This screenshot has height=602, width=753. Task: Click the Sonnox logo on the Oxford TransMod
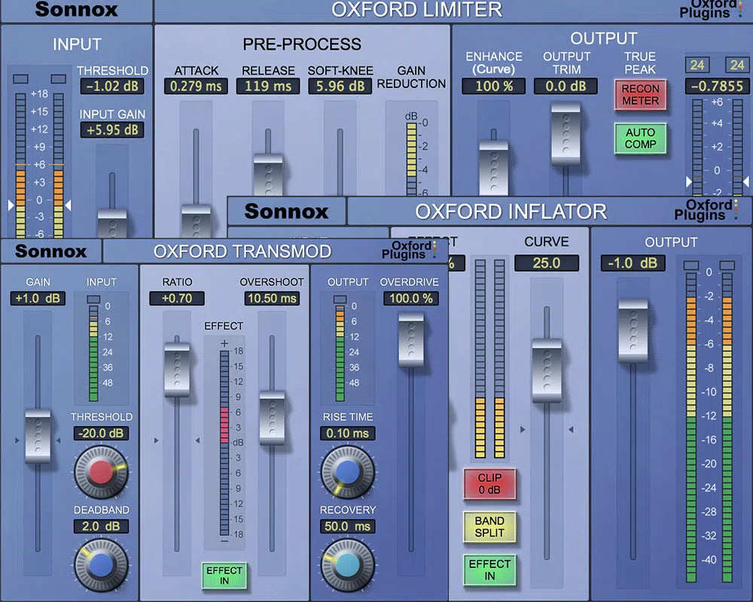[x=50, y=251]
